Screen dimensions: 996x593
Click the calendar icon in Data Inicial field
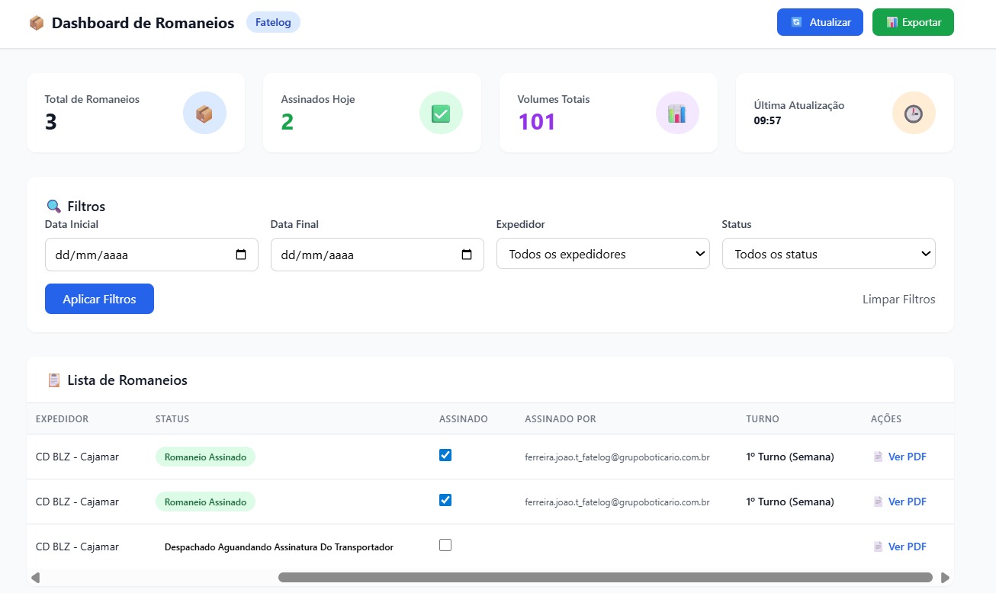coord(241,255)
